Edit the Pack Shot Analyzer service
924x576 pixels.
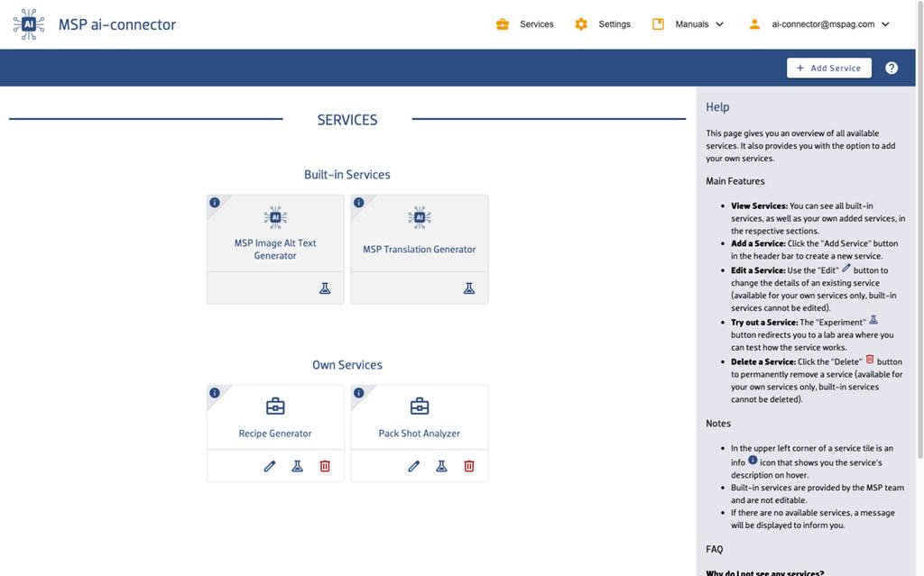(414, 466)
